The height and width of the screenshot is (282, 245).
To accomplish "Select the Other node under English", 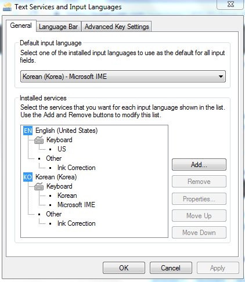I will (54, 158).
